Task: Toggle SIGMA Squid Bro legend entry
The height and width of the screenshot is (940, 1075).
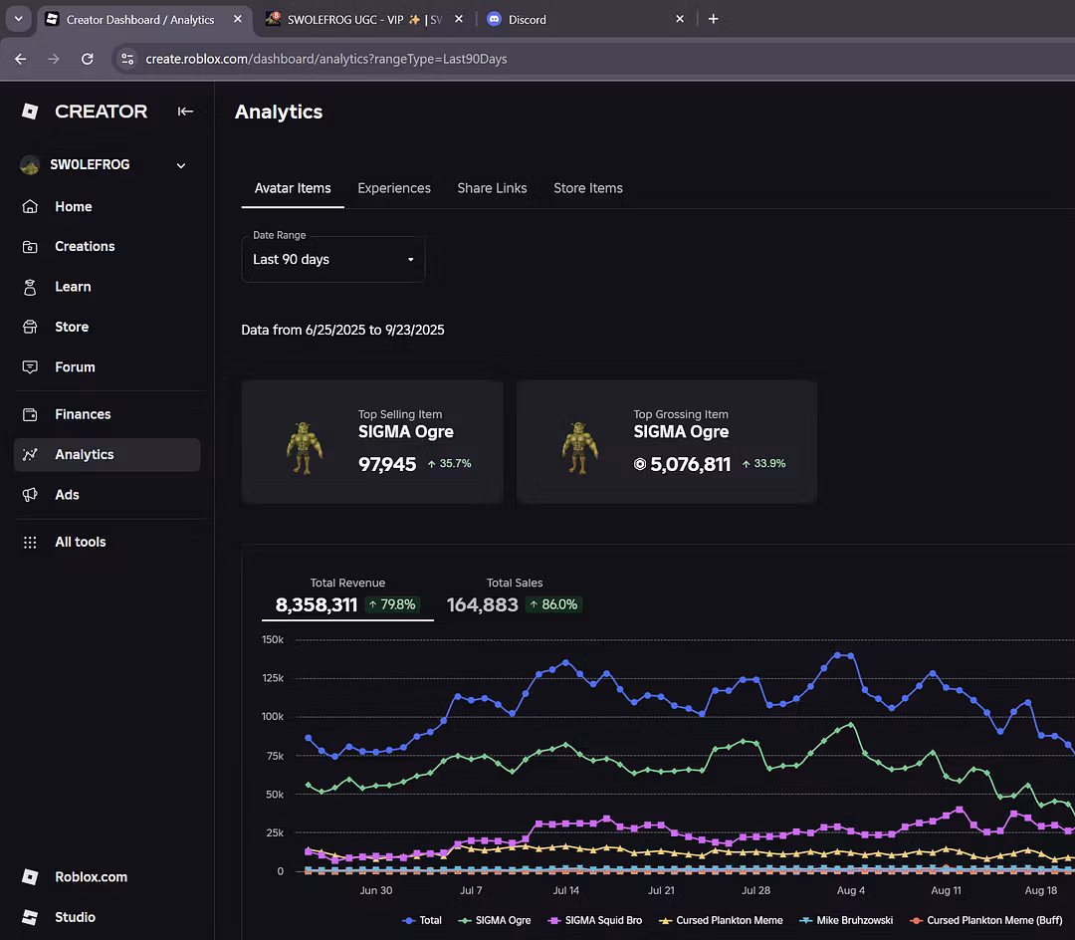Action: pyautogui.click(x=598, y=920)
